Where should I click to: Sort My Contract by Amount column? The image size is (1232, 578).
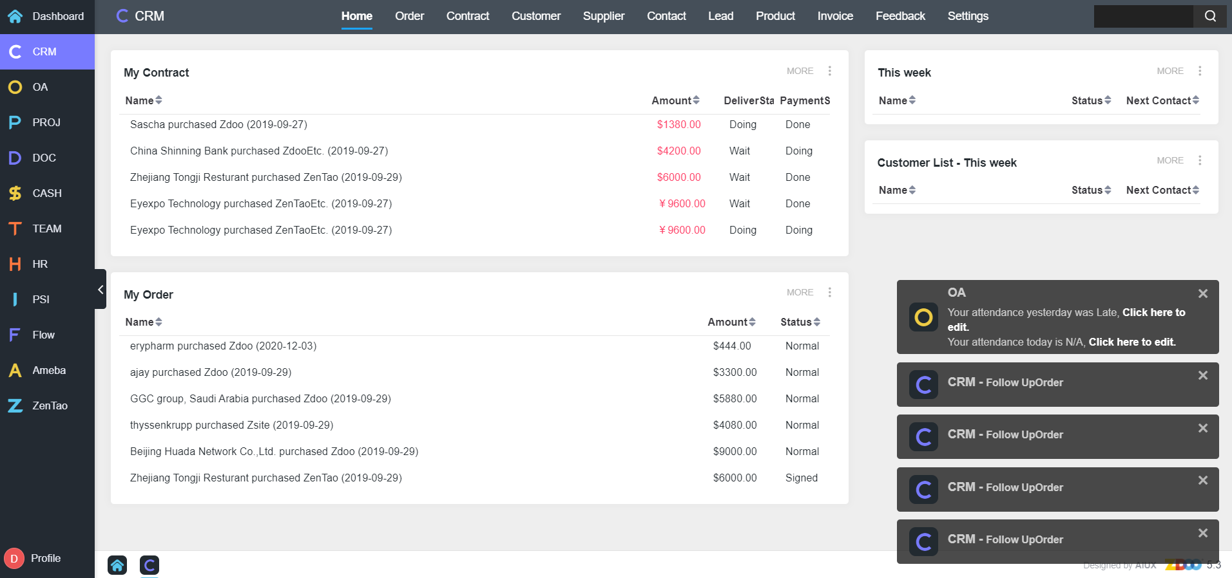(675, 100)
